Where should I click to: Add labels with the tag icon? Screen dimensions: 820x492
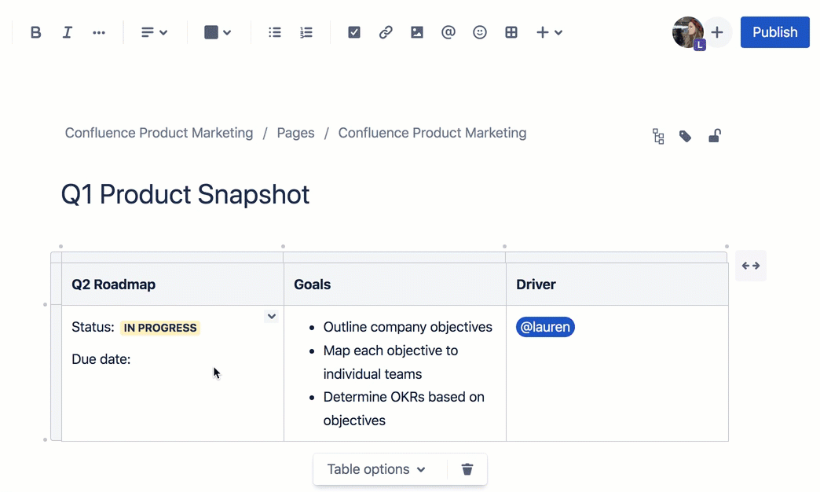coord(685,136)
